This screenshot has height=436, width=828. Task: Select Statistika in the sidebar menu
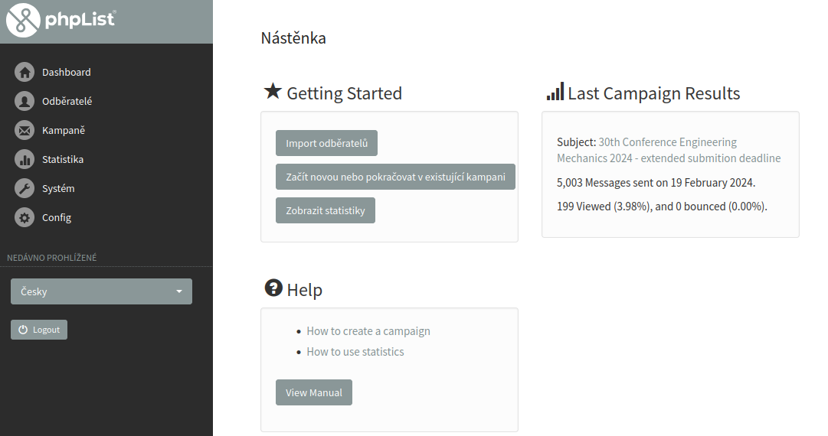click(x=63, y=160)
